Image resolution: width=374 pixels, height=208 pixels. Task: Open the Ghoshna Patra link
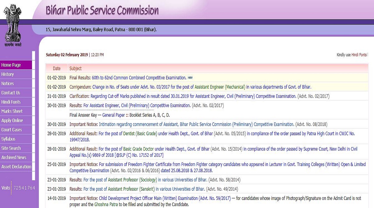tap(106, 205)
